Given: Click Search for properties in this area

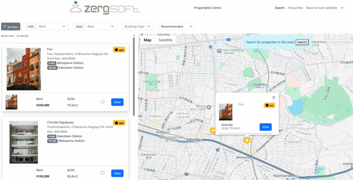Looking at the screenshot, I should [x=302, y=42].
